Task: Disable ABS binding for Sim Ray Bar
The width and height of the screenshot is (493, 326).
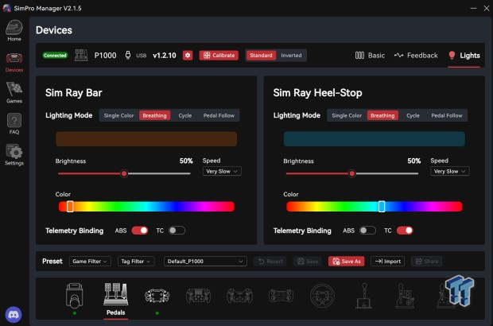Action: [140, 231]
